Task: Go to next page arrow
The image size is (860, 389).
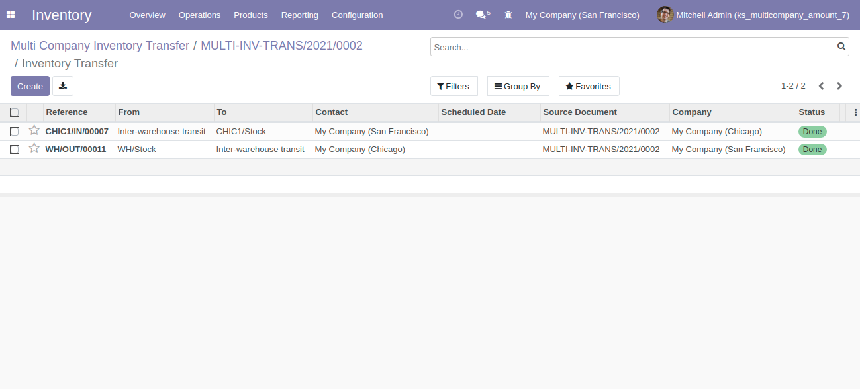Action: [839, 86]
